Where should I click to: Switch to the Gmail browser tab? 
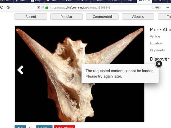(x=52, y=1)
